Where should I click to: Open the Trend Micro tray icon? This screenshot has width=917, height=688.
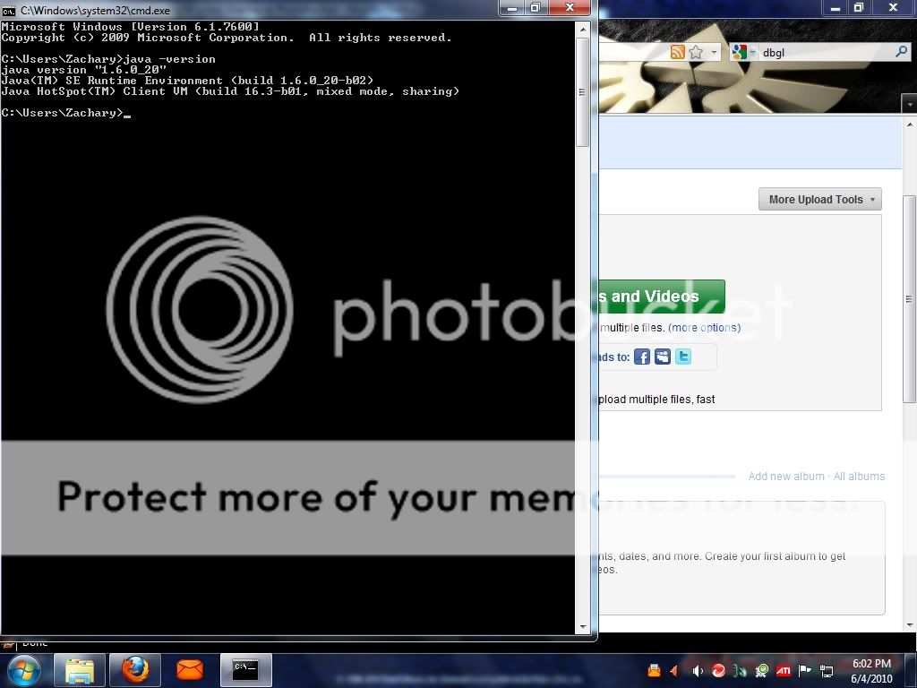coord(719,670)
